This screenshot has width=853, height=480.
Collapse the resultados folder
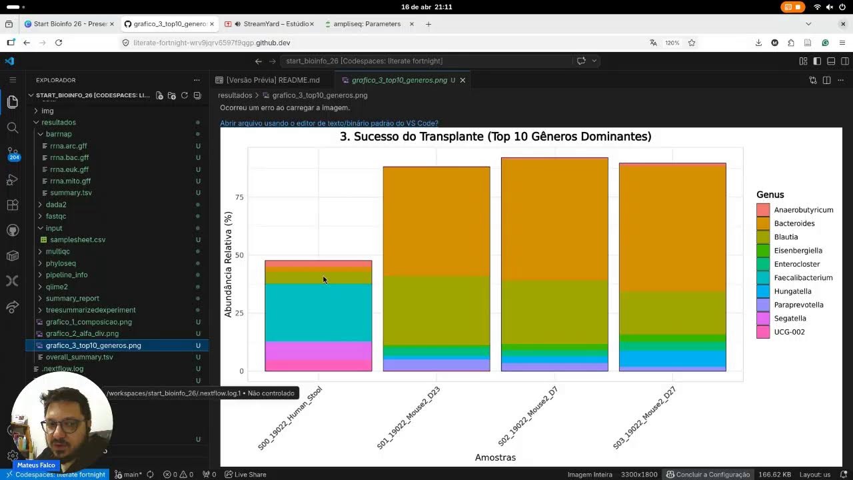59,123
